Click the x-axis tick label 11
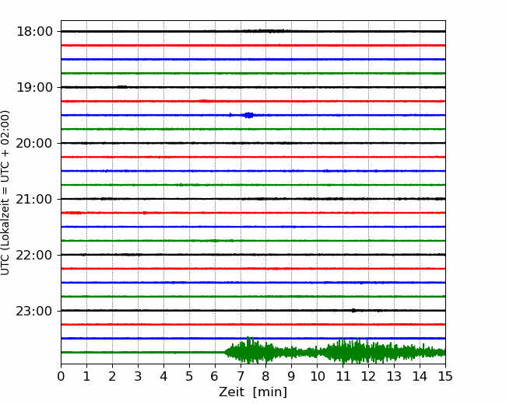The width and height of the screenshot is (506, 404). [343, 376]
